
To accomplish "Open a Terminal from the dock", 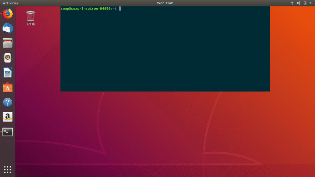I will pos(7,132).
